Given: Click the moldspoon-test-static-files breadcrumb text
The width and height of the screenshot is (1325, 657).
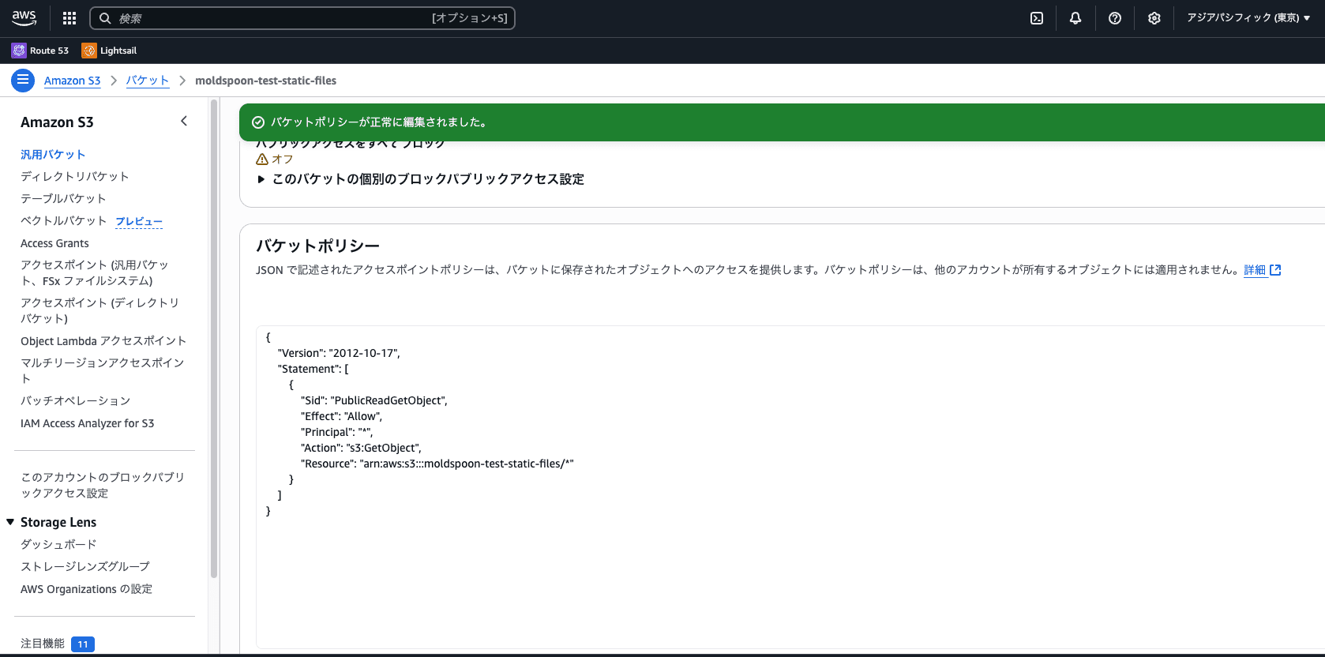Looking at the screenshot, I should pos(266,81).
